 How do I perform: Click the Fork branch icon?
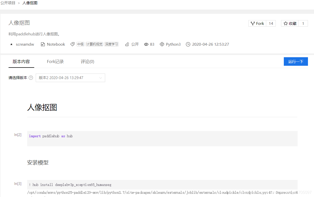click(x=253, y=23)
